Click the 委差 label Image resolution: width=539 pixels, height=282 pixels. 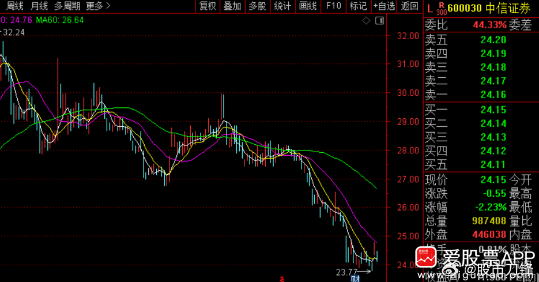pyautogui.click(x=521, y=25)
